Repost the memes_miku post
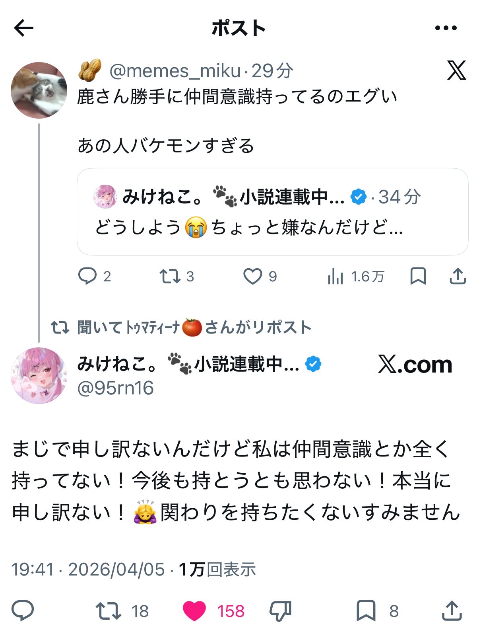This screenshot has width=479, height=636. click(170, 276)
